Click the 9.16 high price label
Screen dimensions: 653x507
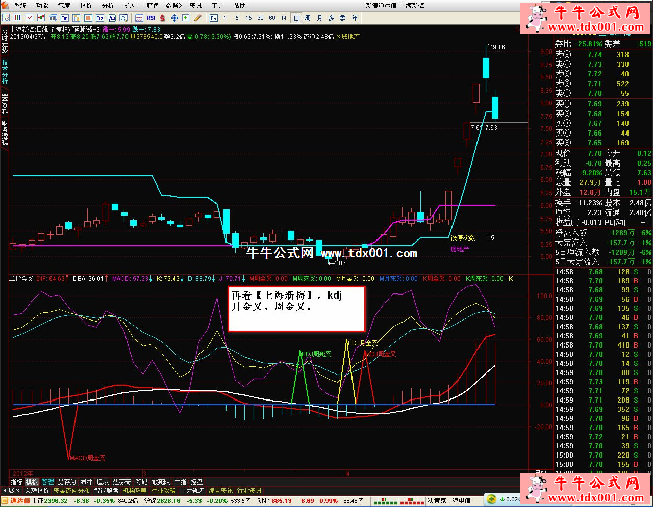click(x=498, y=47)
